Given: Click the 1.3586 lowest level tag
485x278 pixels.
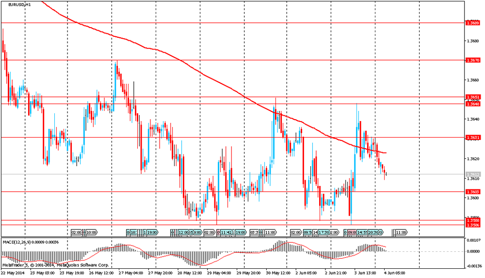Looking at the screenshot, I should [x=472, y=225].
